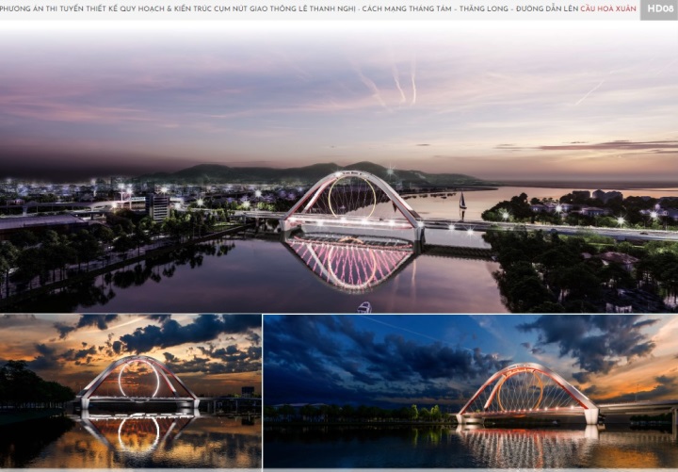This screenshot has height=472, width=678.
Task: Click the tall building left of bridge
Action: [157, 205]
